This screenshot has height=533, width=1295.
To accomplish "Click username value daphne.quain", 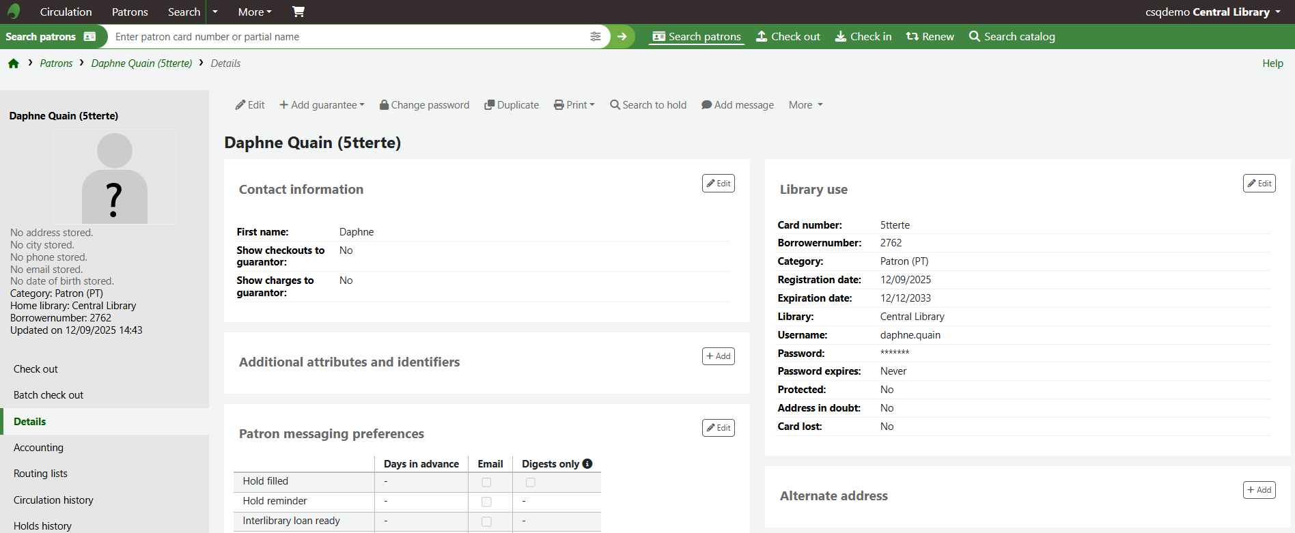I will 910,335.
